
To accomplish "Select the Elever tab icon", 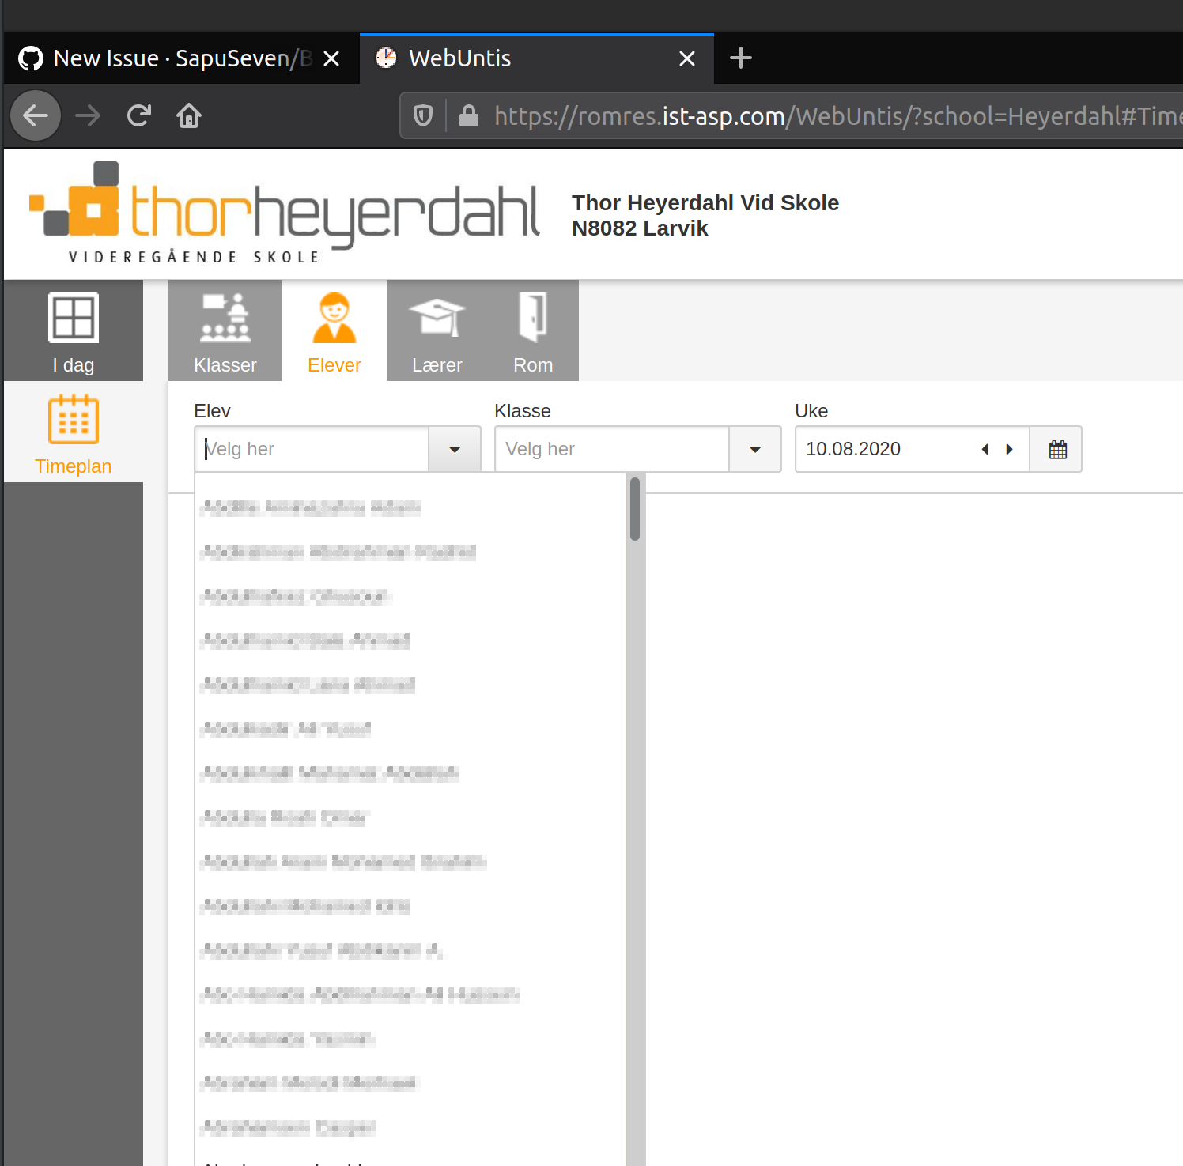I will [334, 319].
